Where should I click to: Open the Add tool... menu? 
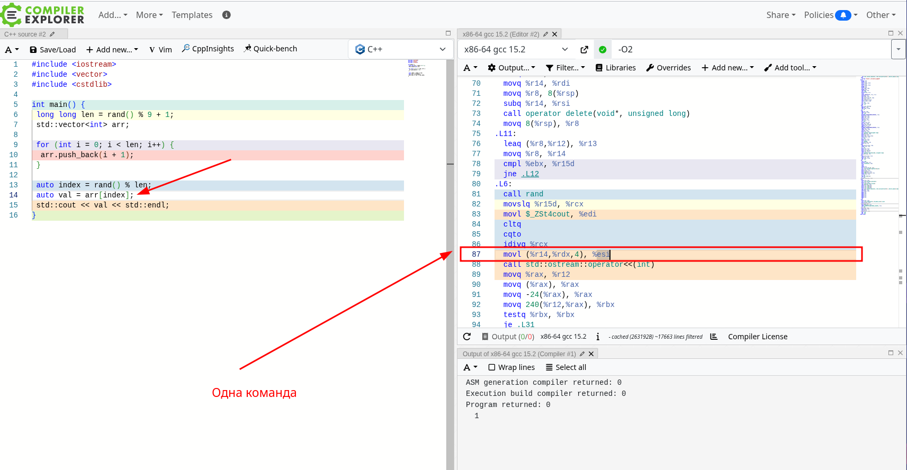click(x=790, y=68)
